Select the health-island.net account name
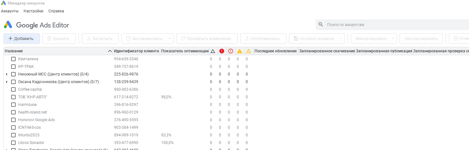 point(32,112)
